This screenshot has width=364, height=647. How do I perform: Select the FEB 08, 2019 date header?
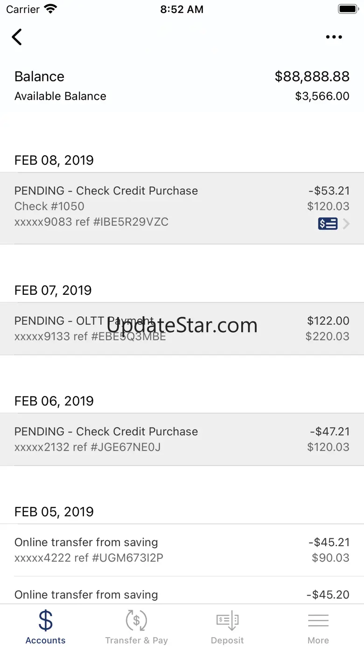click(x=54, y=160)
